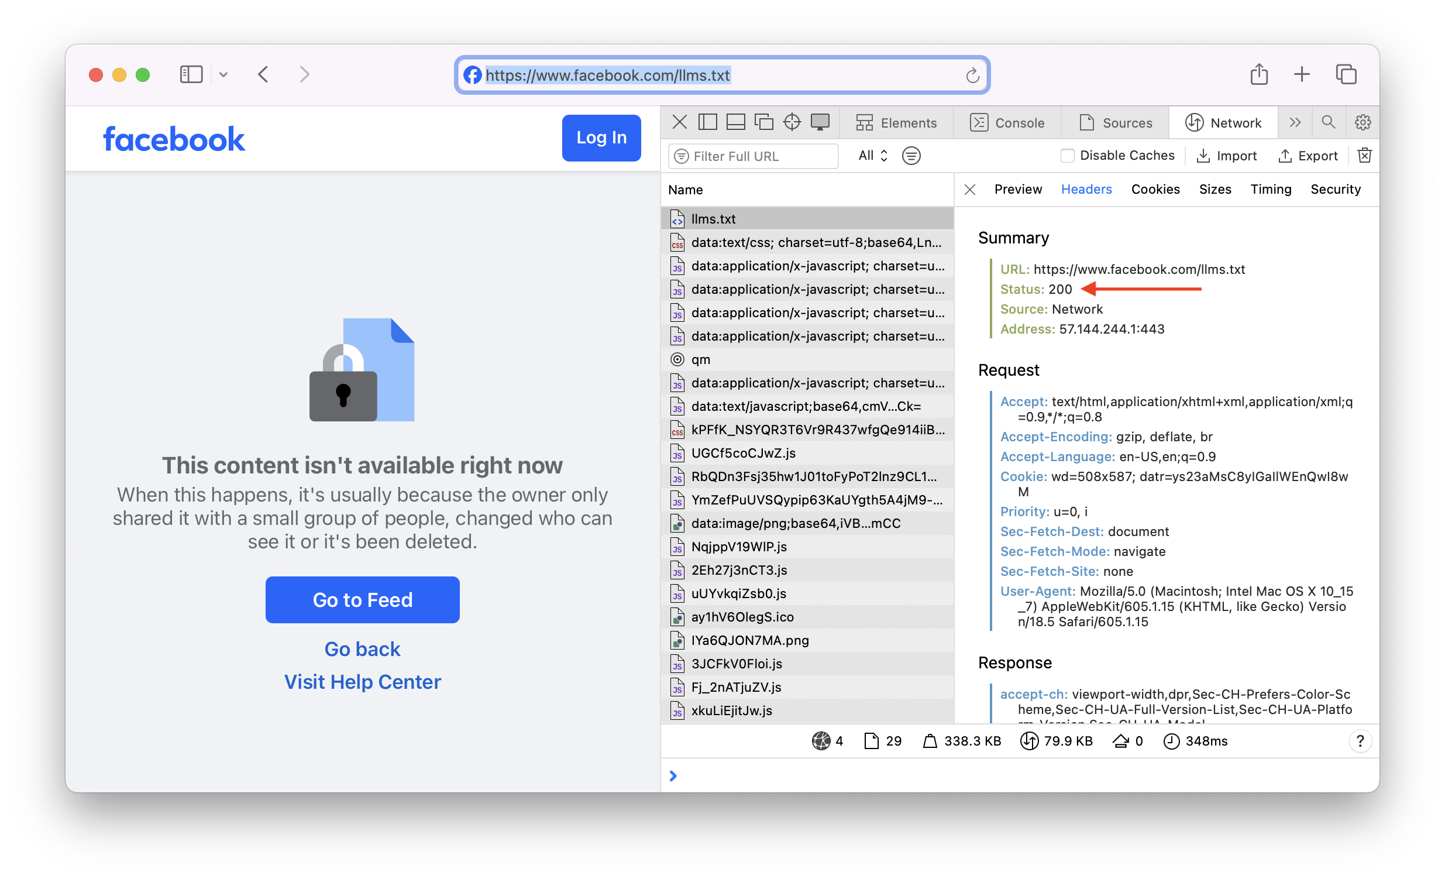
Task: Reveal hidden panels with the double-chevron
Action: coord(1295,122)
